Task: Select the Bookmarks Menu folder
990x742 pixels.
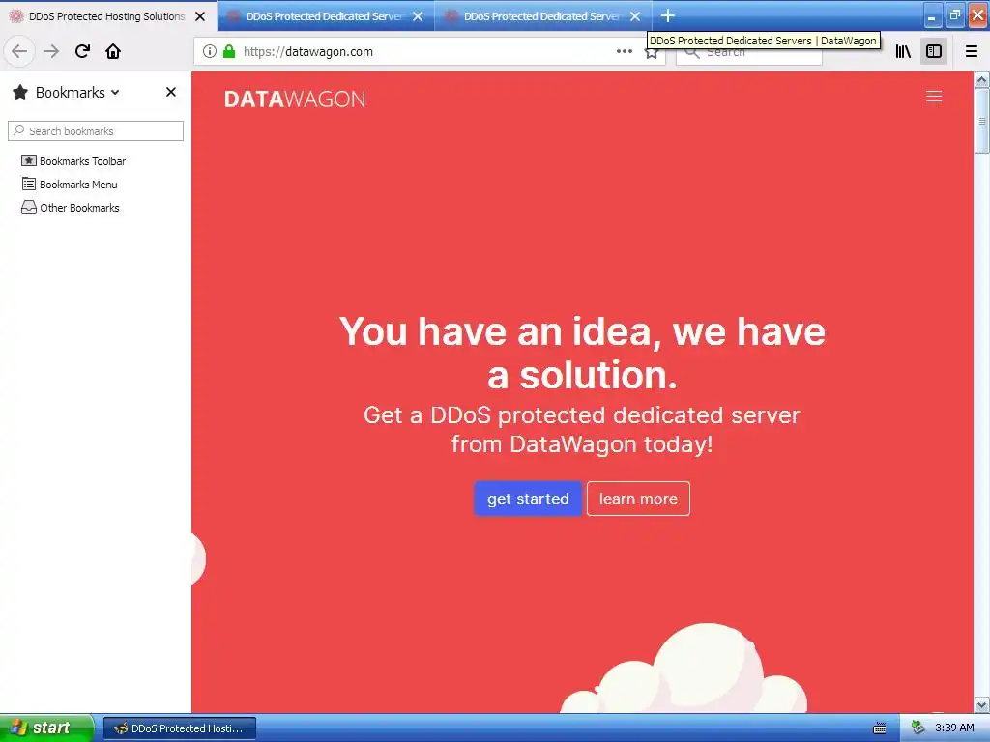Action: pyautogui.click(x=70, y=185)
